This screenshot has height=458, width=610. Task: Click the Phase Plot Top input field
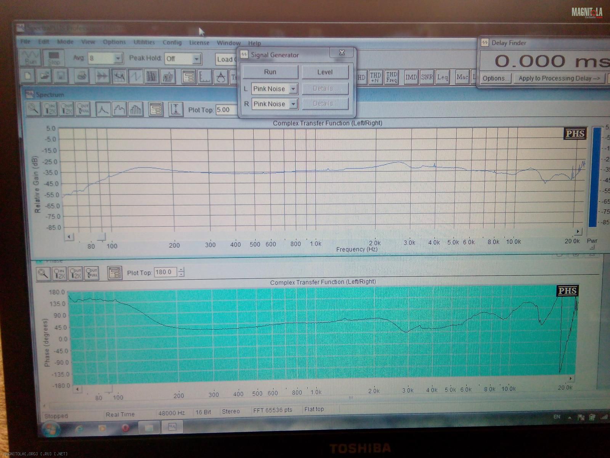165,272
